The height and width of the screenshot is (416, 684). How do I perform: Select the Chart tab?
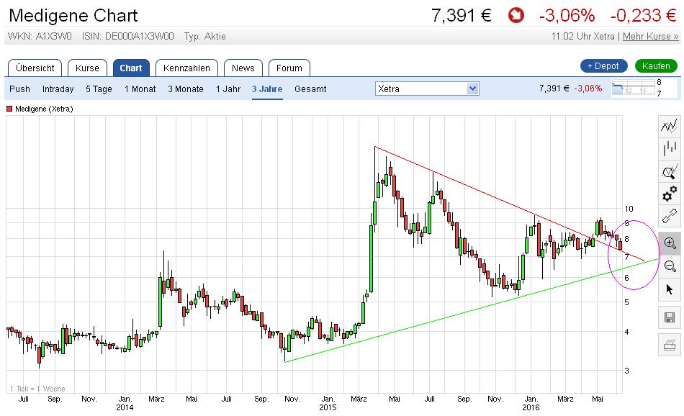131,68
